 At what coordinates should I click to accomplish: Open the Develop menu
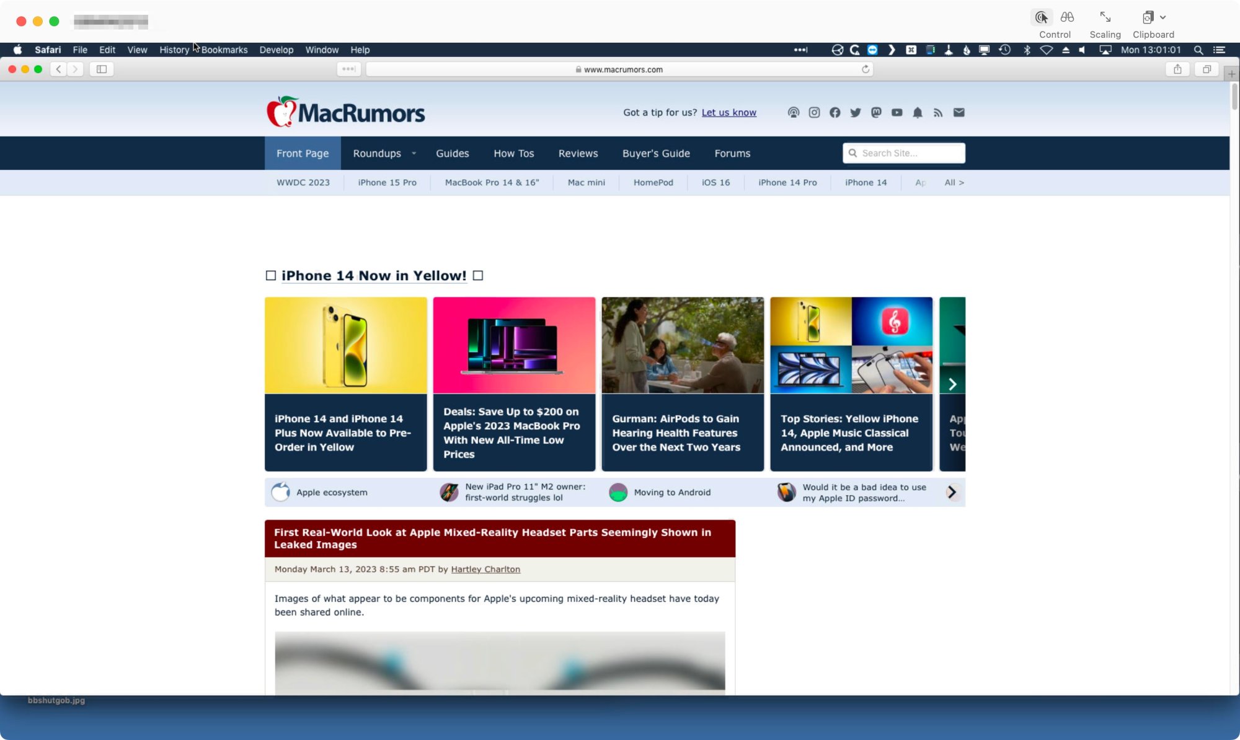click(276, 50)
